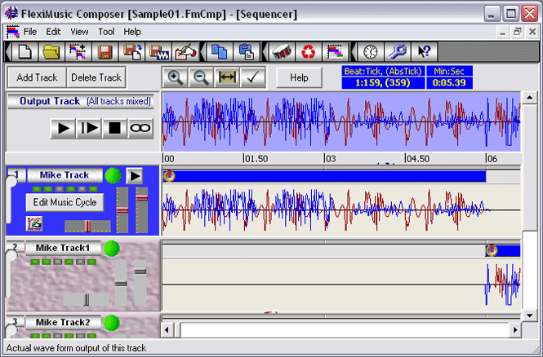Screen dimensions: 543x357
Task: Fit timeline to width arrows button
Action: pyautogui.click(x=227, y=77)
